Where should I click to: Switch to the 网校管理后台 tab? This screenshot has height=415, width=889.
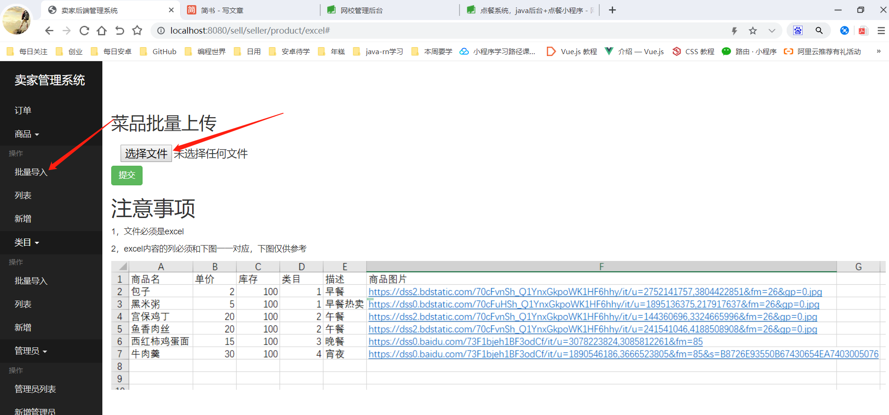(390, 10)
